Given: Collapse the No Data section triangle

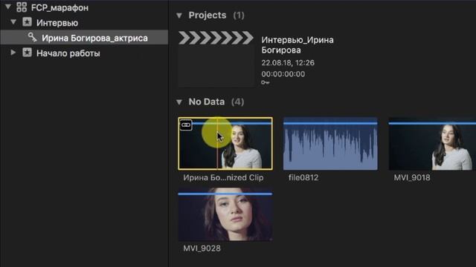Looking at the screenshot, I should pos(179,102).
